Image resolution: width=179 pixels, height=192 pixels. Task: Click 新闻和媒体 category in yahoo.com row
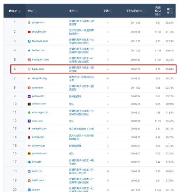[x=75, y=97]
